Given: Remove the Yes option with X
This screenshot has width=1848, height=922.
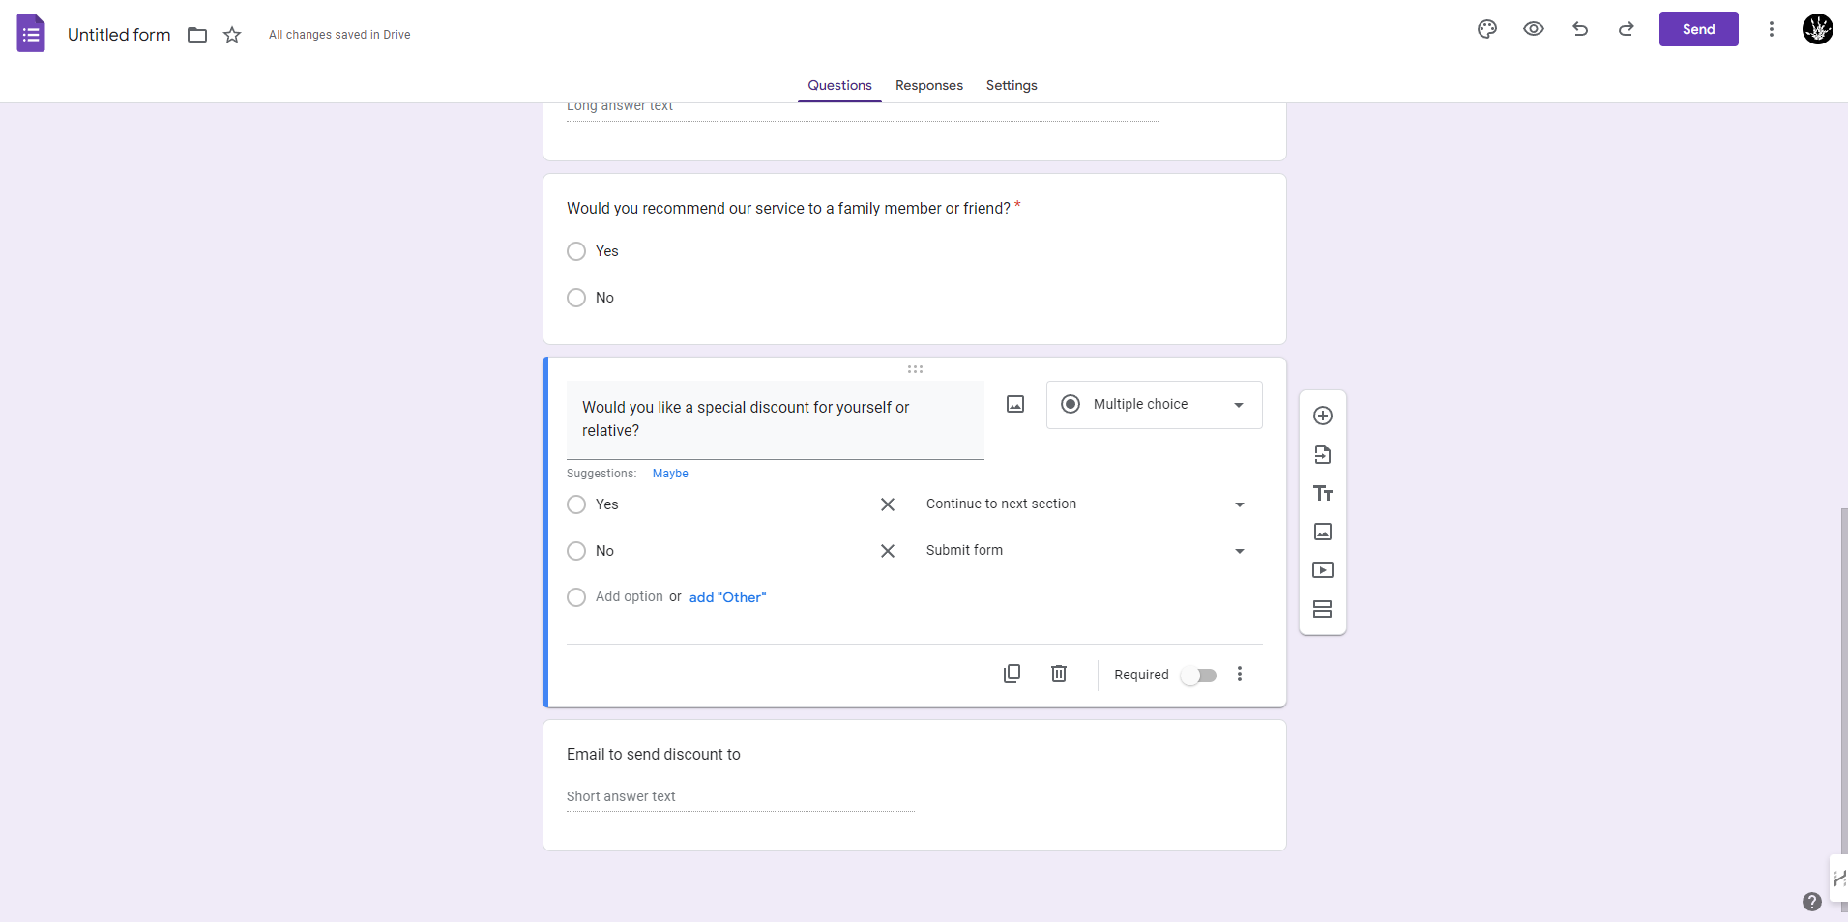Looking at the screenshot, I should (888, 504).
